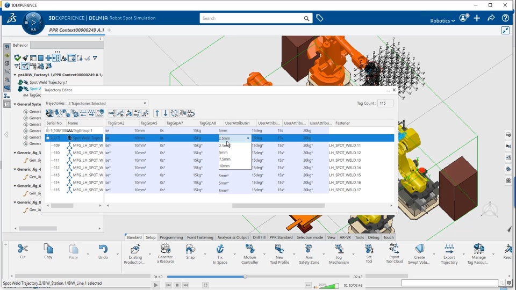Select Fix In Space command
This screenshot has width=516, height=290.
pyautogui.click(x=220, y=254)
